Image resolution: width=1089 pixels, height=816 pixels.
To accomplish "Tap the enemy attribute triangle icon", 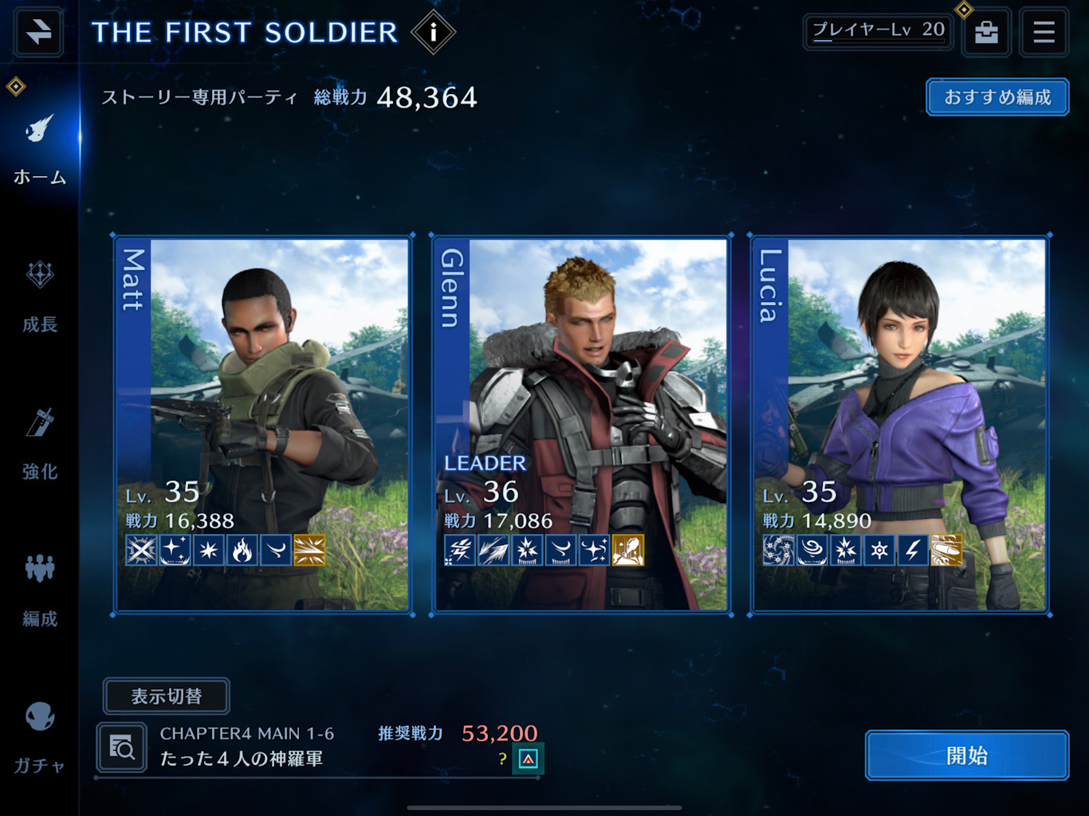I will pyautogui.click(x=528, y=759).
